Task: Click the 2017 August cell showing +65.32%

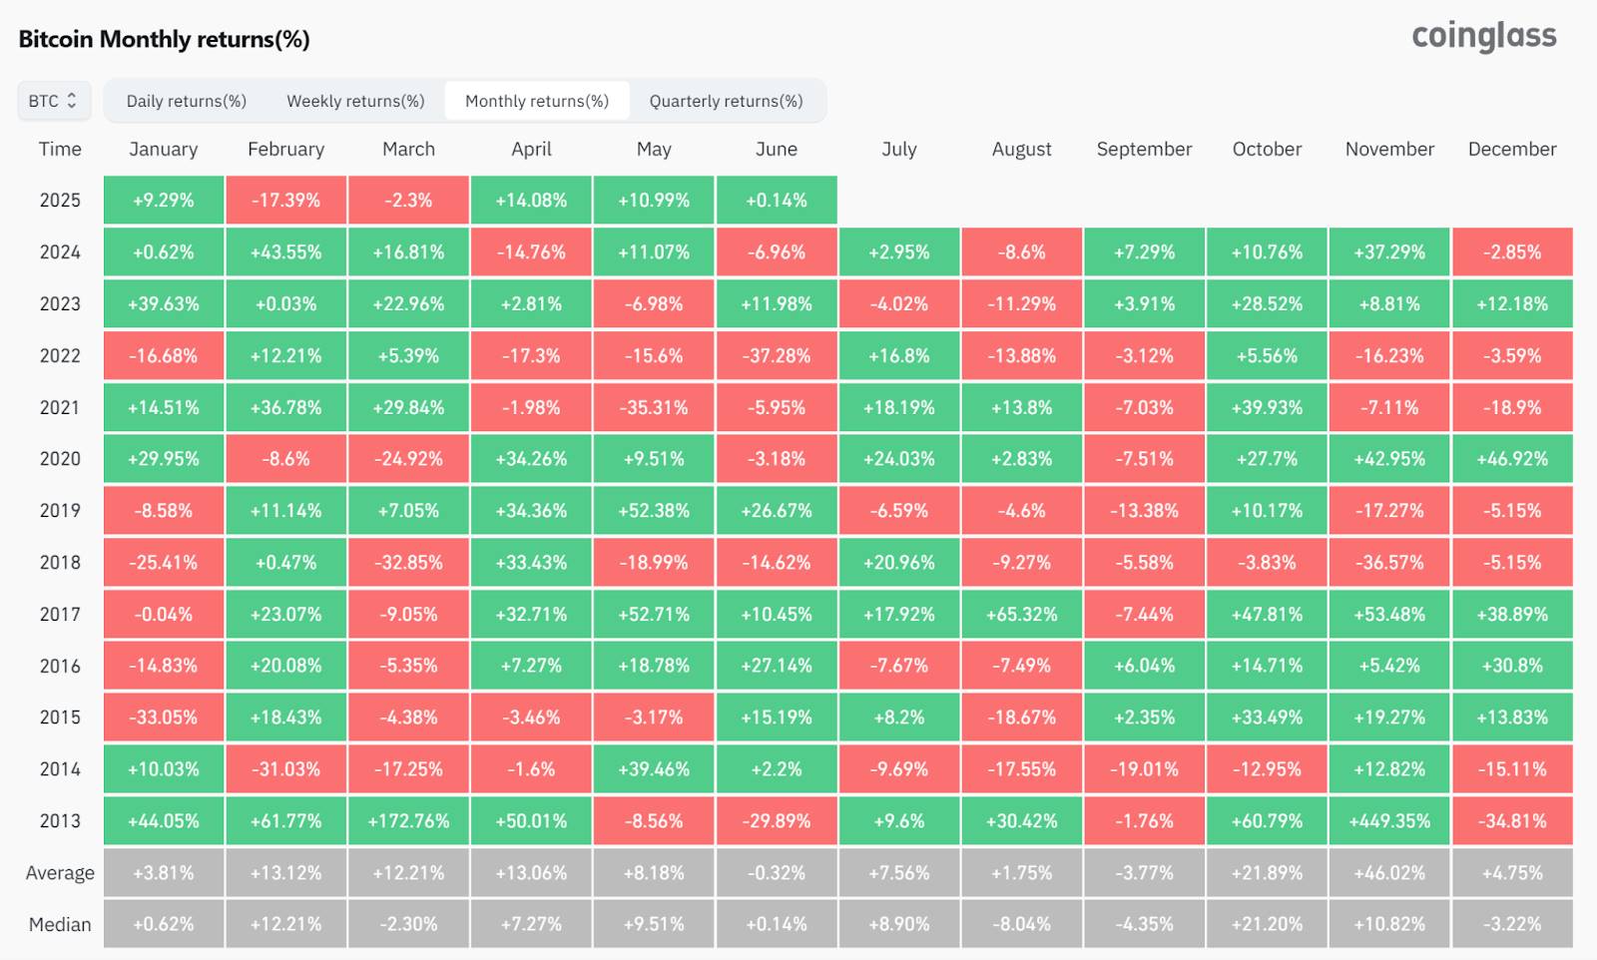Action: pos(1020,614)
